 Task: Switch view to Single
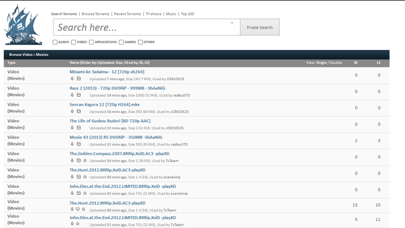[x=321, y=63]
